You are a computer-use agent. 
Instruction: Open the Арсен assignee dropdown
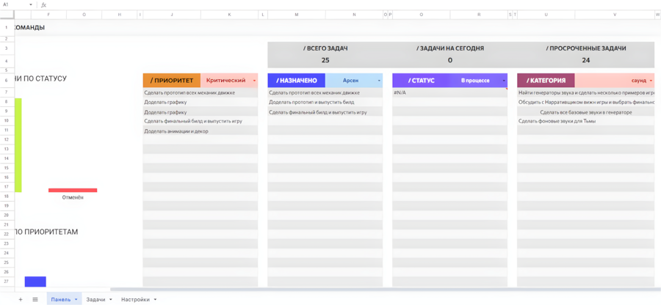379,81
